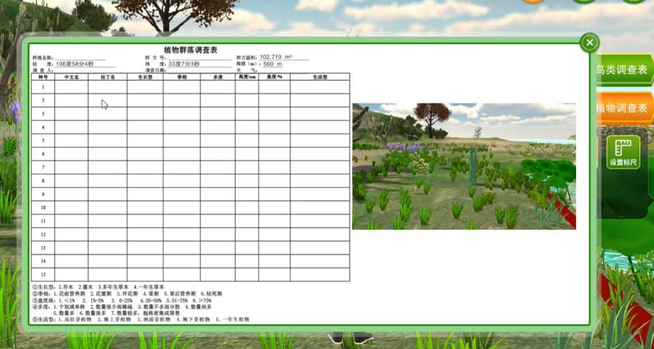This screenshot has height=349, width=654.
Task: Click row number 8 in 种号 column
Action: point(43,181)
